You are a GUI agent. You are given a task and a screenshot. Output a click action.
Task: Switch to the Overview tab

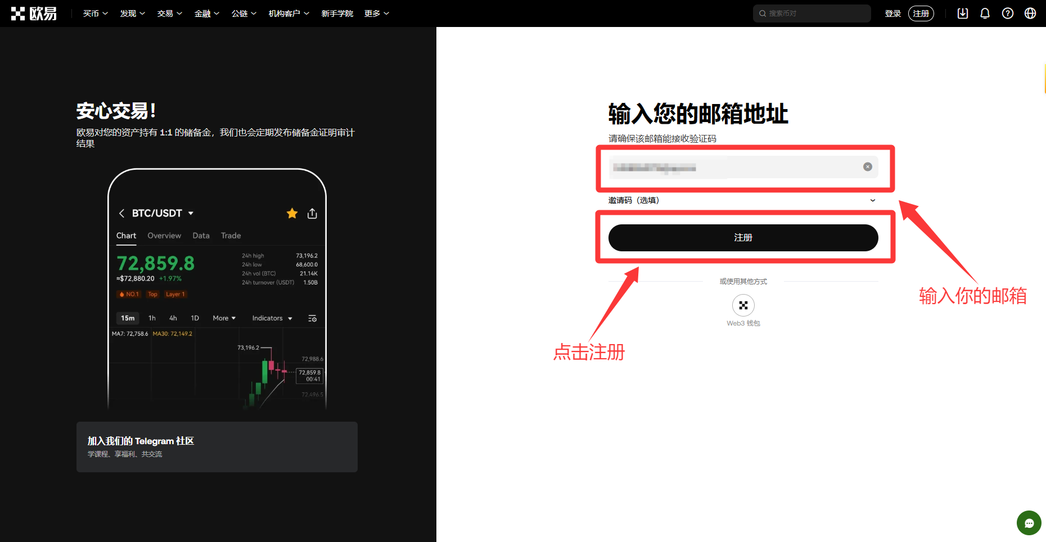click(x=164, y=236)
